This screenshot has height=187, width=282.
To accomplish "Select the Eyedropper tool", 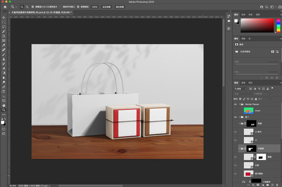I will point(3,45).
